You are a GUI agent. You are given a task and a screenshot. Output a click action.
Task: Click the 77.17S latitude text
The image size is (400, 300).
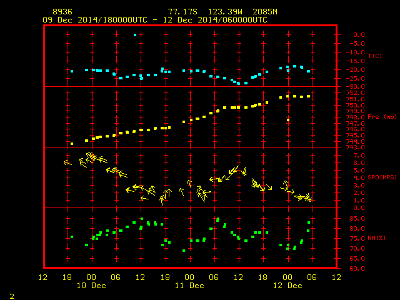(182, 12)
